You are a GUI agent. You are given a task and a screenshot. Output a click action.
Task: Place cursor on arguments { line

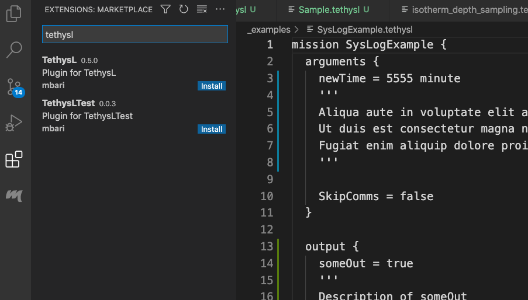tap(342, 61)
